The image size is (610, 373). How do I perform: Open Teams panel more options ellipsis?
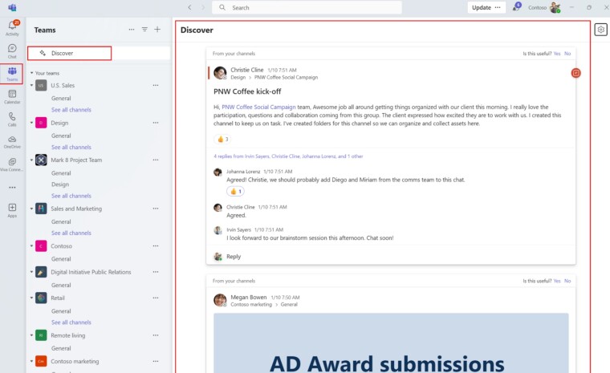(x=132, y=30)
